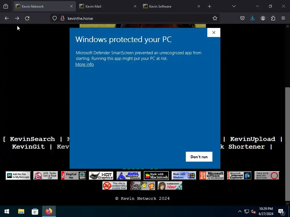Select the Kevin Network tab
The image size is (290, 217).
pos(44,6)
